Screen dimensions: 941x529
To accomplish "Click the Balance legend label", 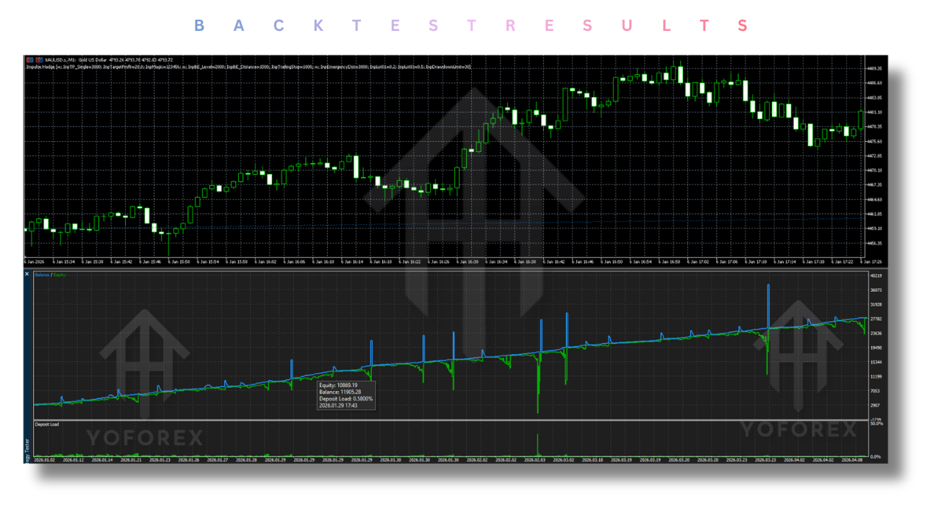I will 43,275.
